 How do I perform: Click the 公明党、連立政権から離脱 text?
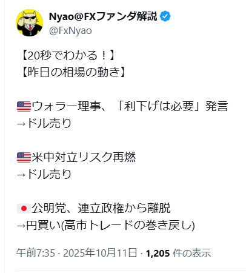click(x=101, y=208)
